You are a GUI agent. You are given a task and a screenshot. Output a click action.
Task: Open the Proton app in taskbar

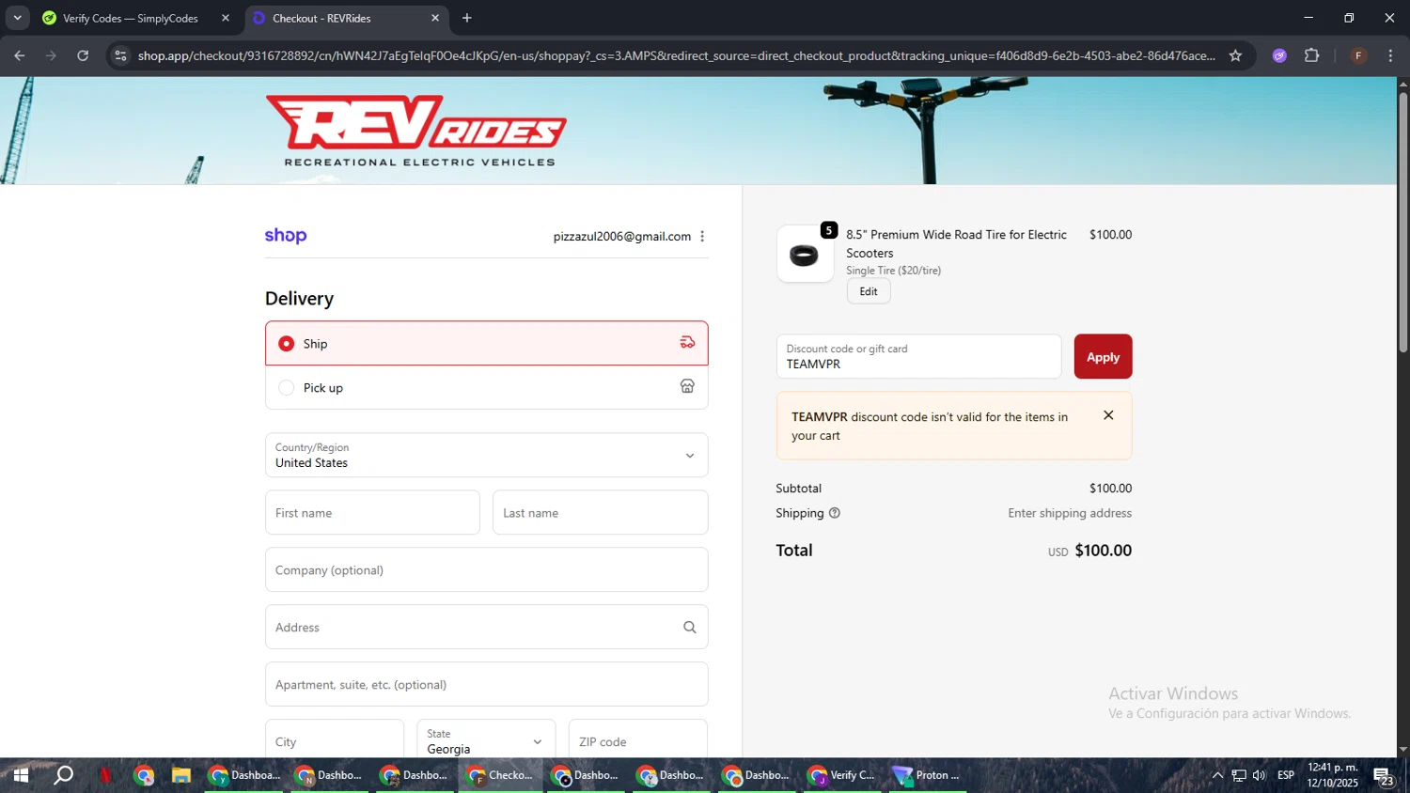point(927,775)
